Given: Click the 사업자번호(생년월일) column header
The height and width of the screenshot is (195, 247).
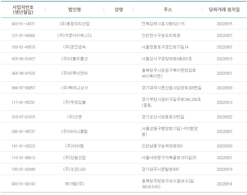Looking at the screenshot, I should click(23, 9).
